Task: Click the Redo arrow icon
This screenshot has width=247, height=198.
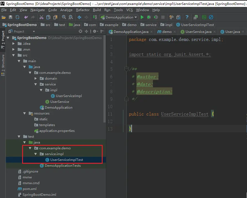Action: click(33, 17)
